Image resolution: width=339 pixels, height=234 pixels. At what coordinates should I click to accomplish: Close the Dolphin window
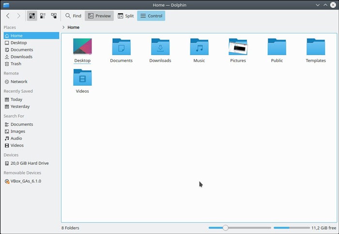tap(333, 5)
